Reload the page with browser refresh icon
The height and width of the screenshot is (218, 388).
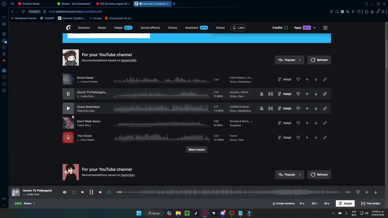coord(23,12)
